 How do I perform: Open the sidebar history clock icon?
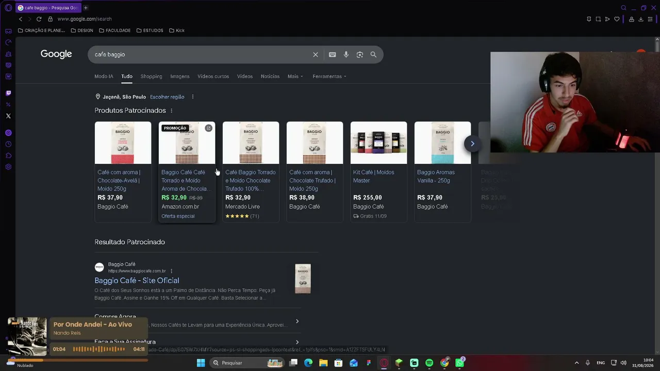(x=8, y=144)
